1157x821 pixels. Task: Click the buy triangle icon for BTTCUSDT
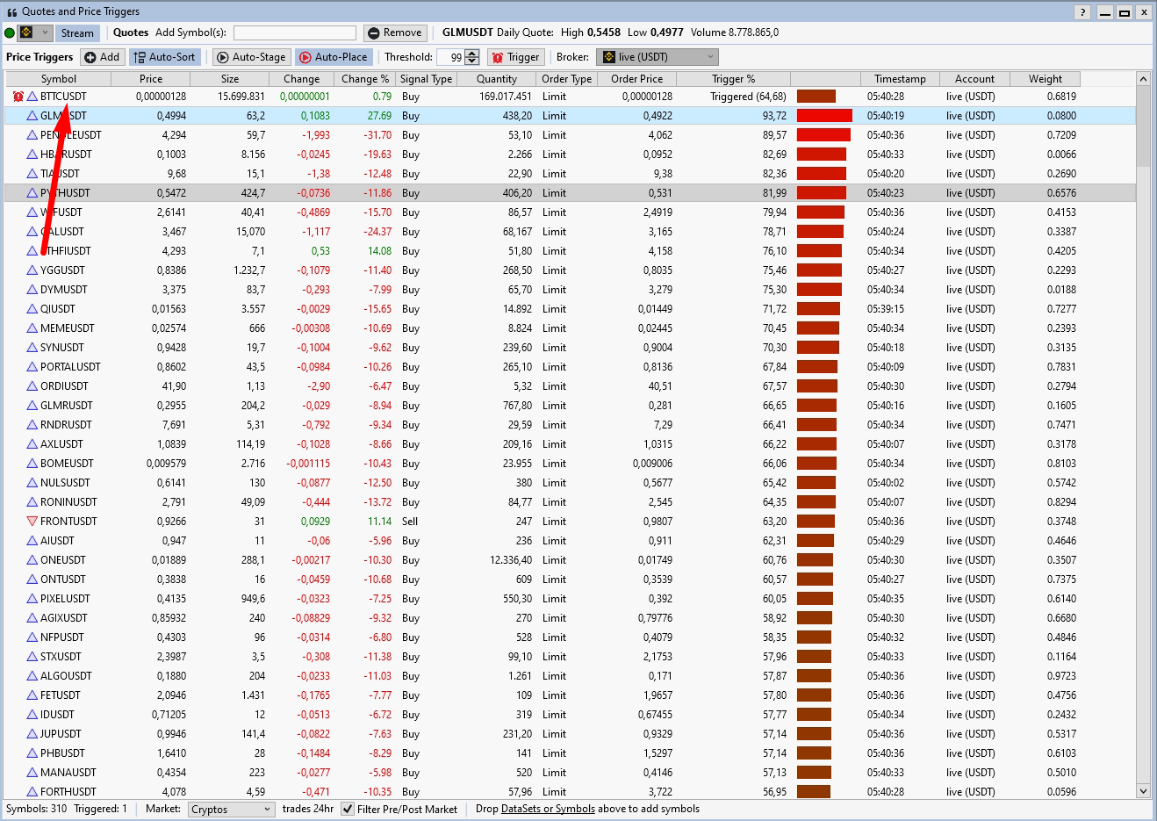point(32,97)
